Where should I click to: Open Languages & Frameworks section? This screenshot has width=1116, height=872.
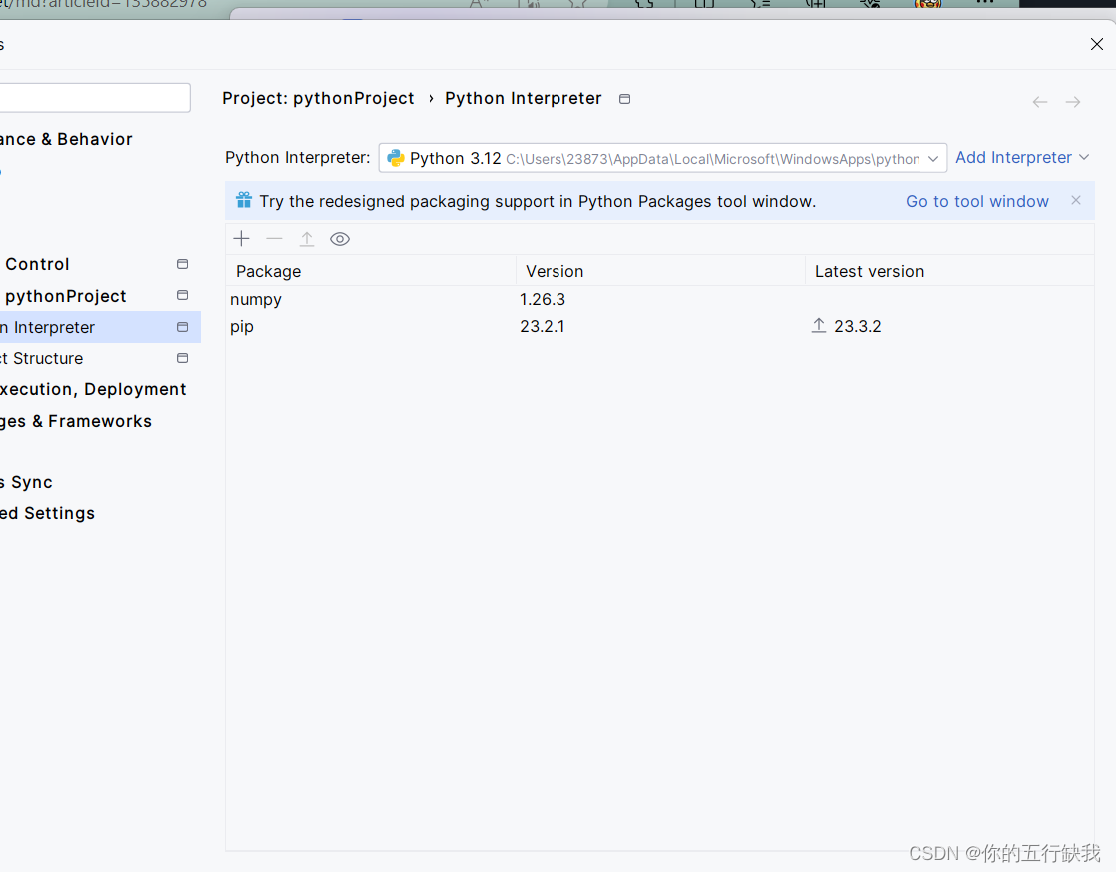76,421
